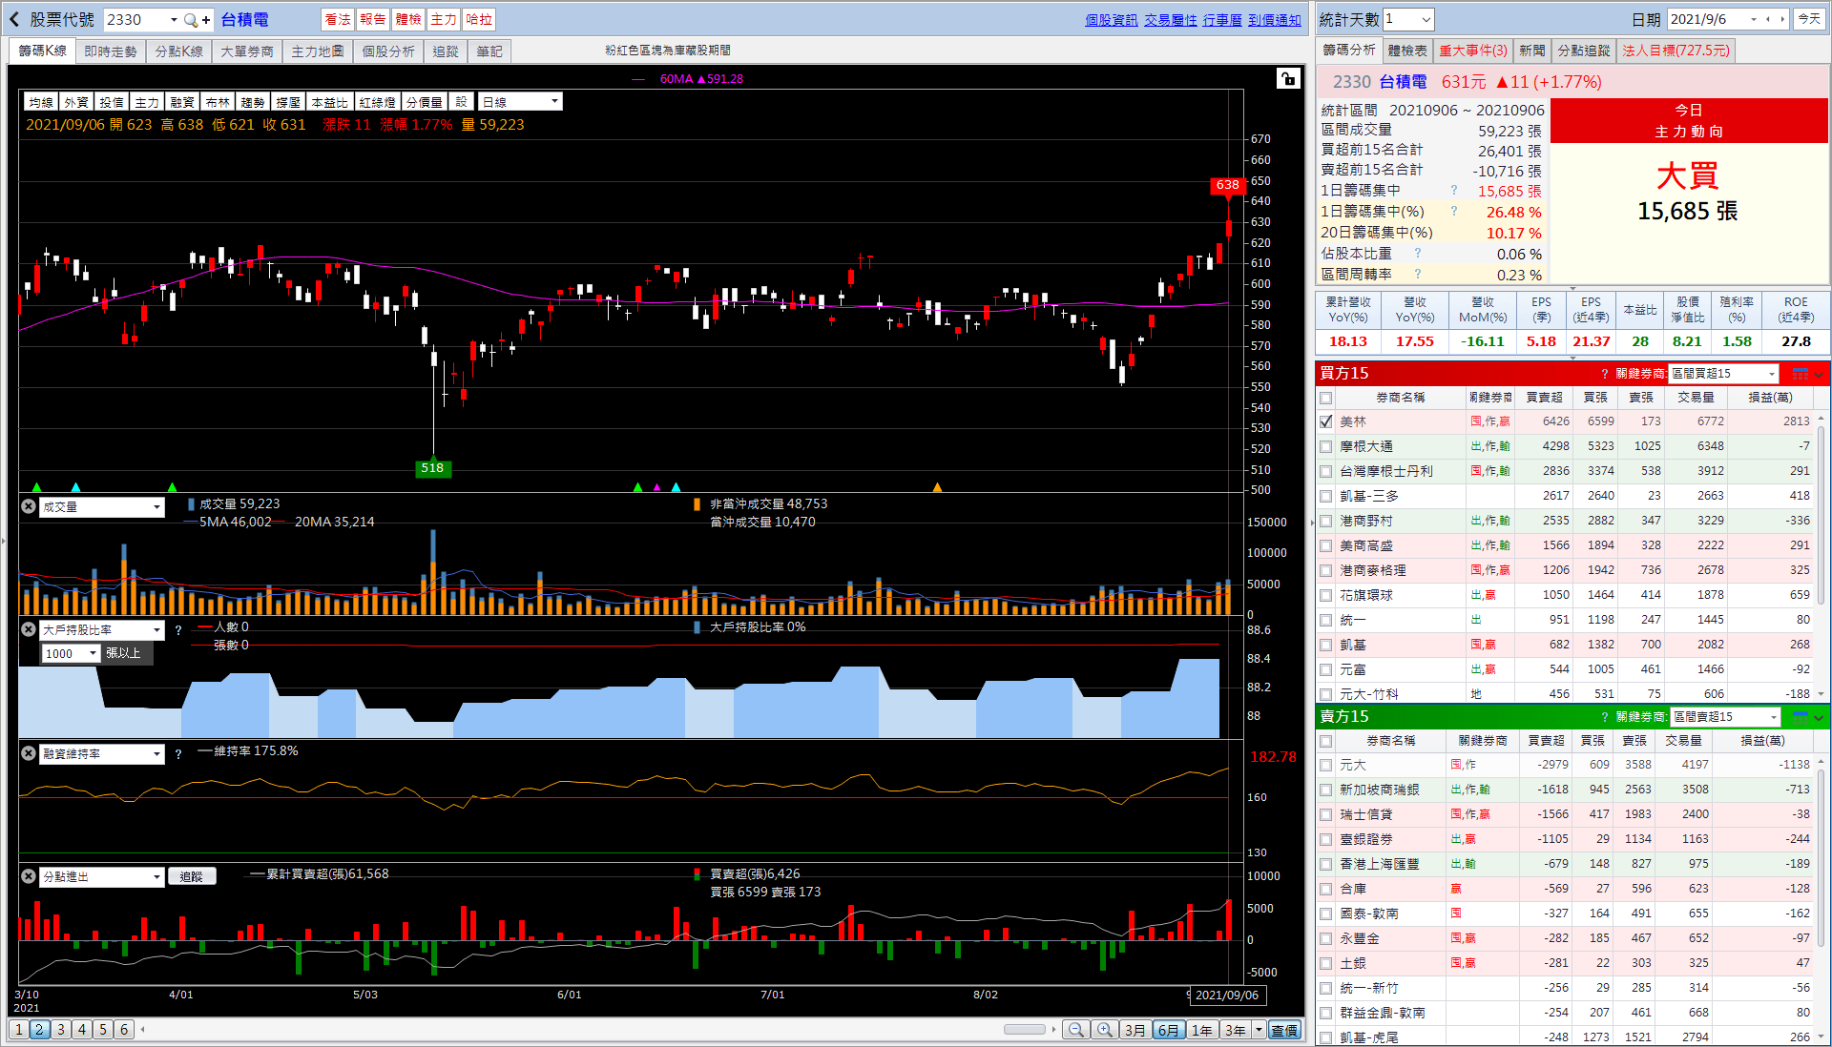
Task: Open the 個股資訊 link
Action: 1111,20
